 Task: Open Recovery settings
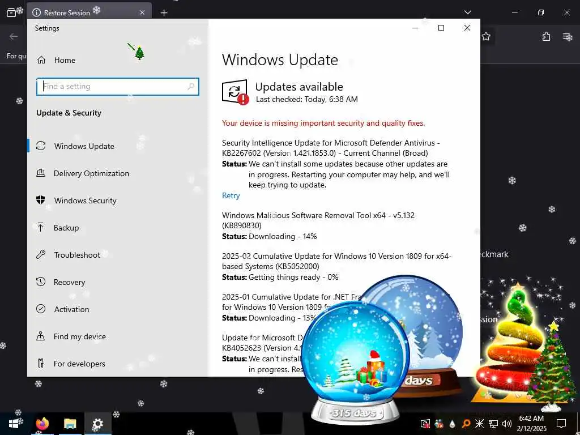point(69,282)
